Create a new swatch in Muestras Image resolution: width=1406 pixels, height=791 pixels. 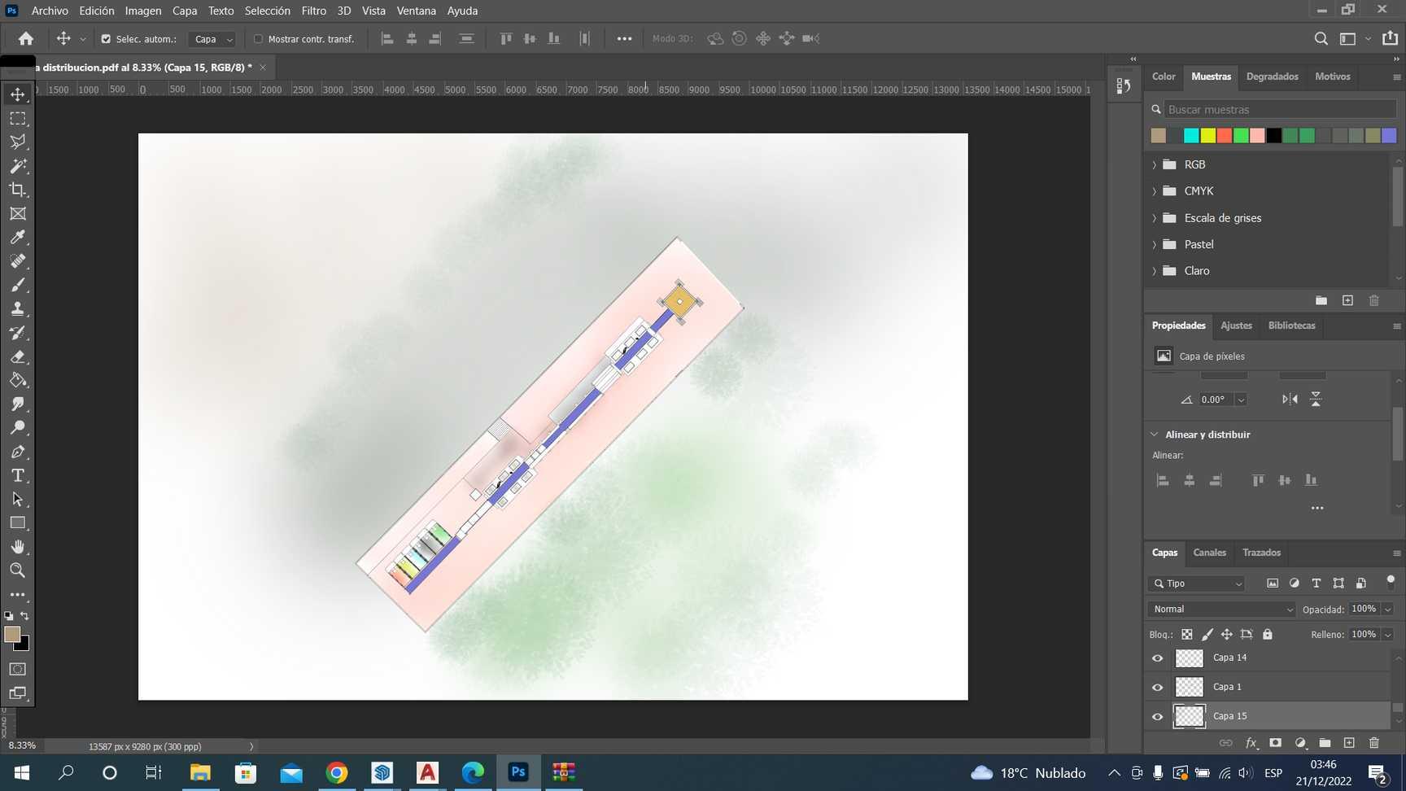tap(1347, 301)
